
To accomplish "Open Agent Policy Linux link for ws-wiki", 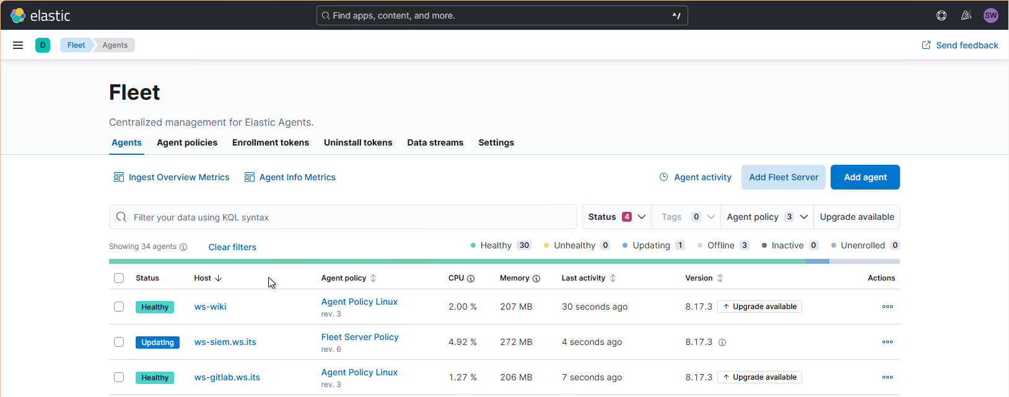I will point(359,302).
